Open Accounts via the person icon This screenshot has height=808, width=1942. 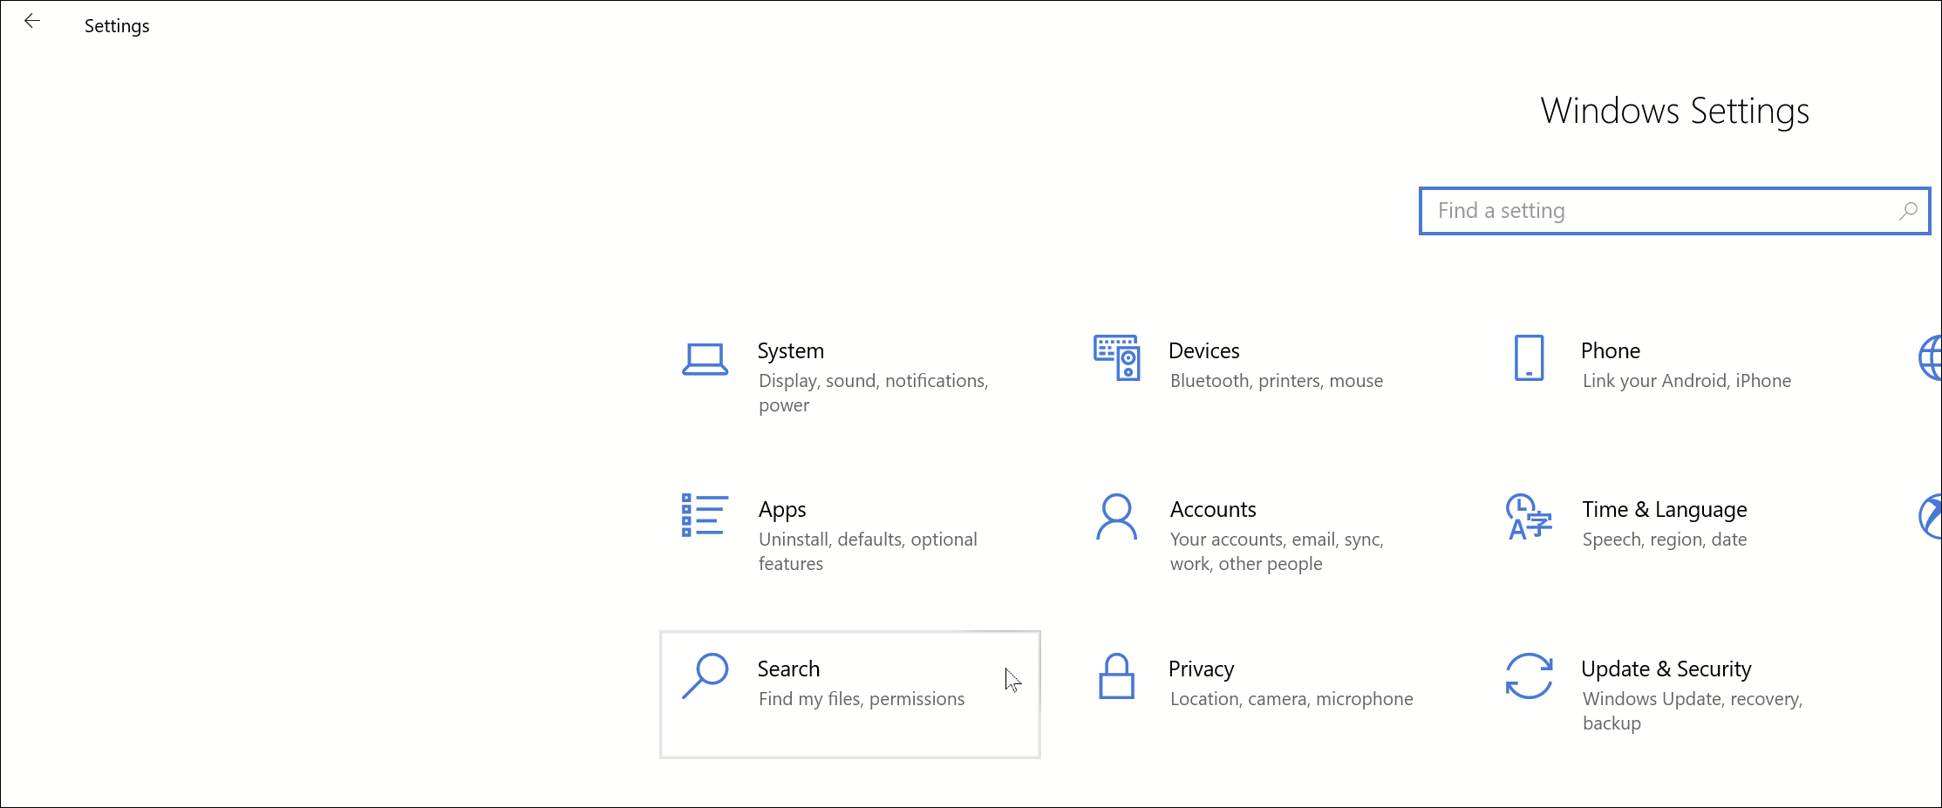pos(1116,517)
